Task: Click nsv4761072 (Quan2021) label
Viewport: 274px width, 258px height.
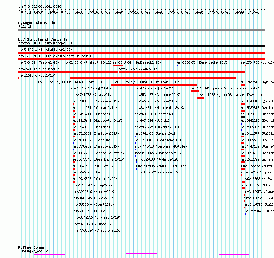Action: pos(92,95)
